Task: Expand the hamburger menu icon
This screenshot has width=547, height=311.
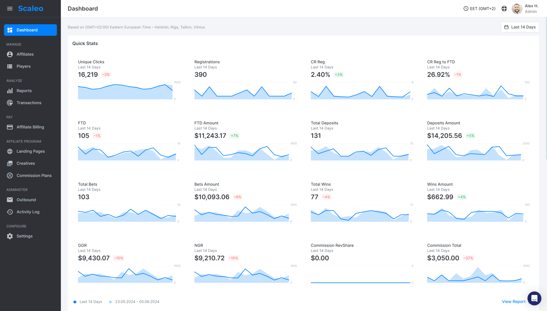Action: pos(10,8)
